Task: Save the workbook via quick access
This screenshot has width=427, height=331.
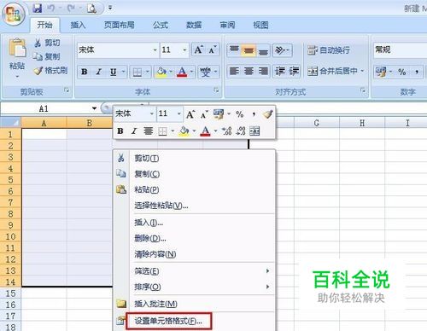Action: 37,9
